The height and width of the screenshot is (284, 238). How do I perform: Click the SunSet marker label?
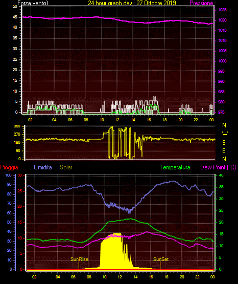[161, 259]
